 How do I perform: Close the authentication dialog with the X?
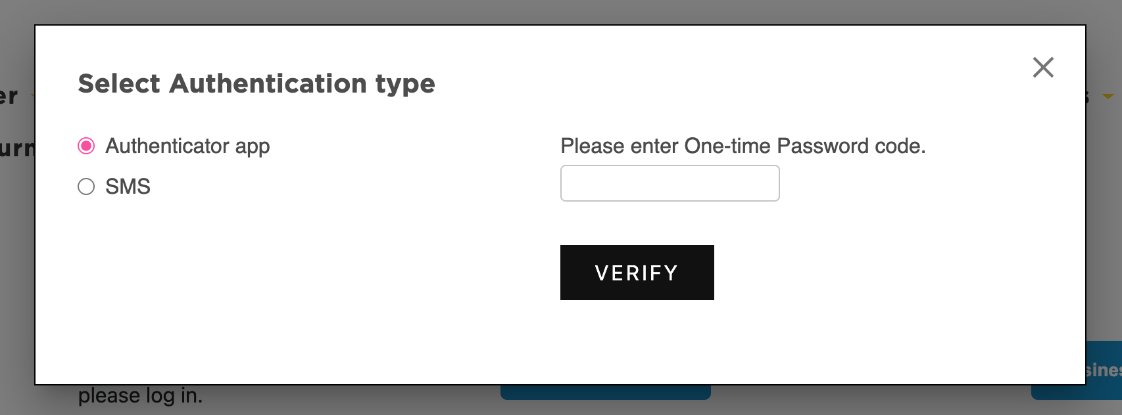point(1043,67)
